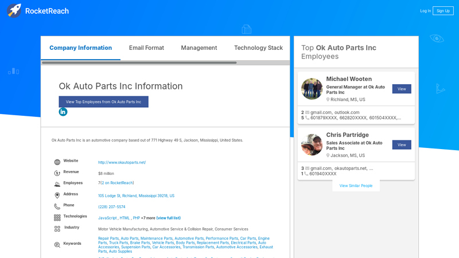Click the phone handset icon beside Phone
This screenshot has height=258, width=459.
click(57, 206)
